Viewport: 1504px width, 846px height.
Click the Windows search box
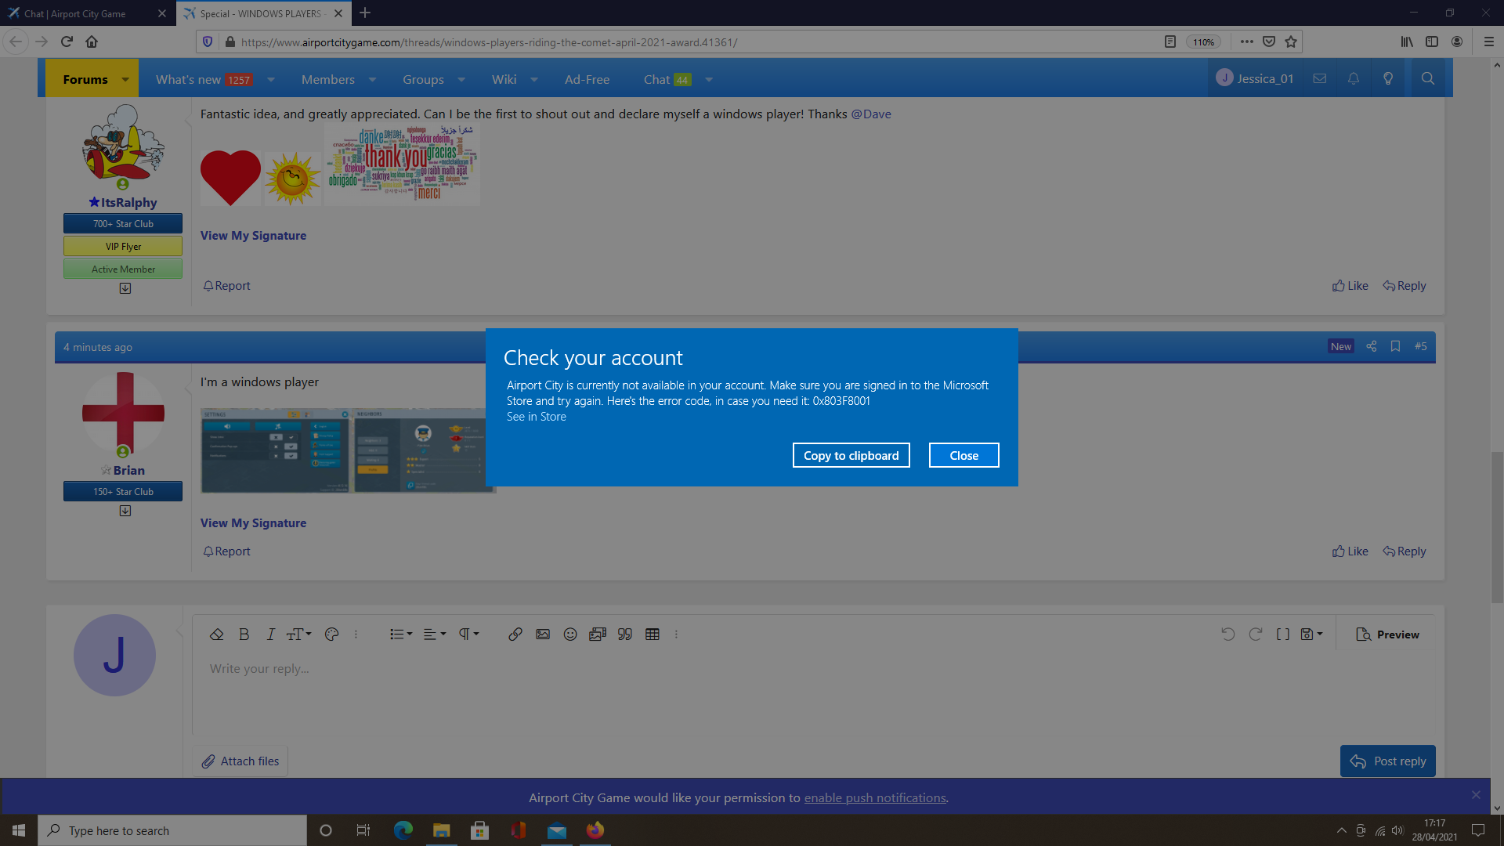point(172,830)
